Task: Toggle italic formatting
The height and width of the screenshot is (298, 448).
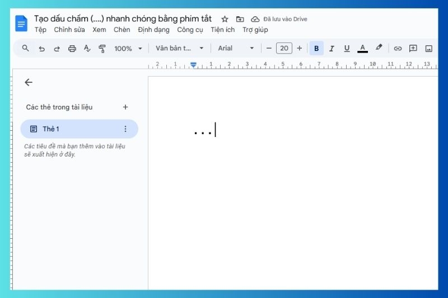Action: [x=332, y=49]
